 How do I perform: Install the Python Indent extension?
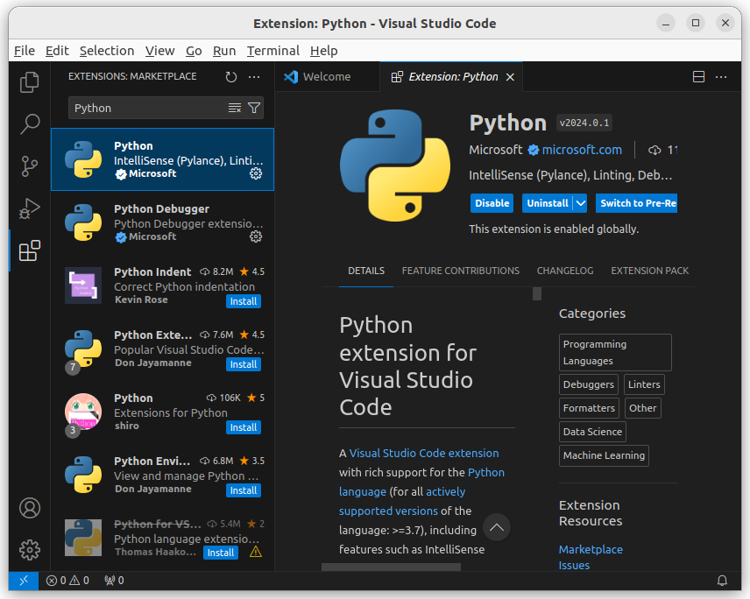244,301
